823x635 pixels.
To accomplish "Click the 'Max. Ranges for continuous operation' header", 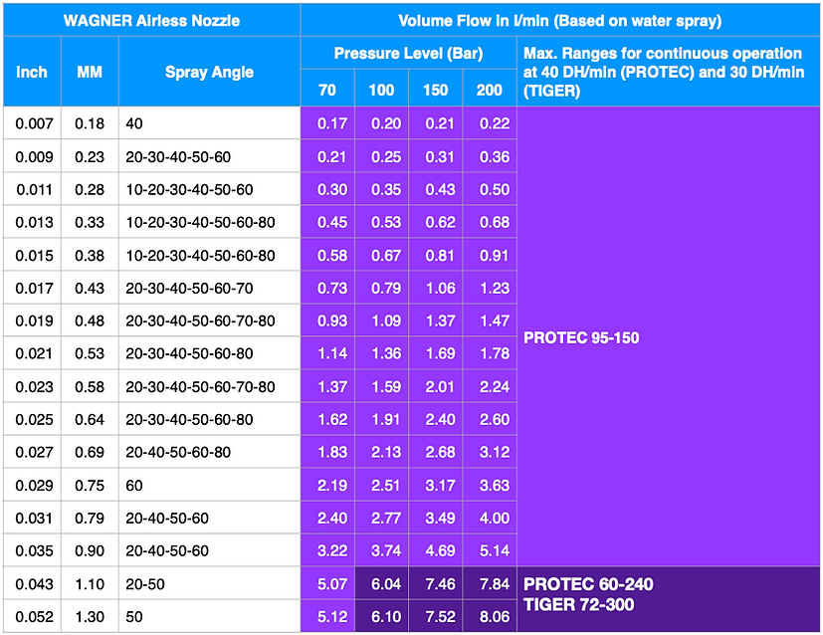I will [x=668, y=72].
